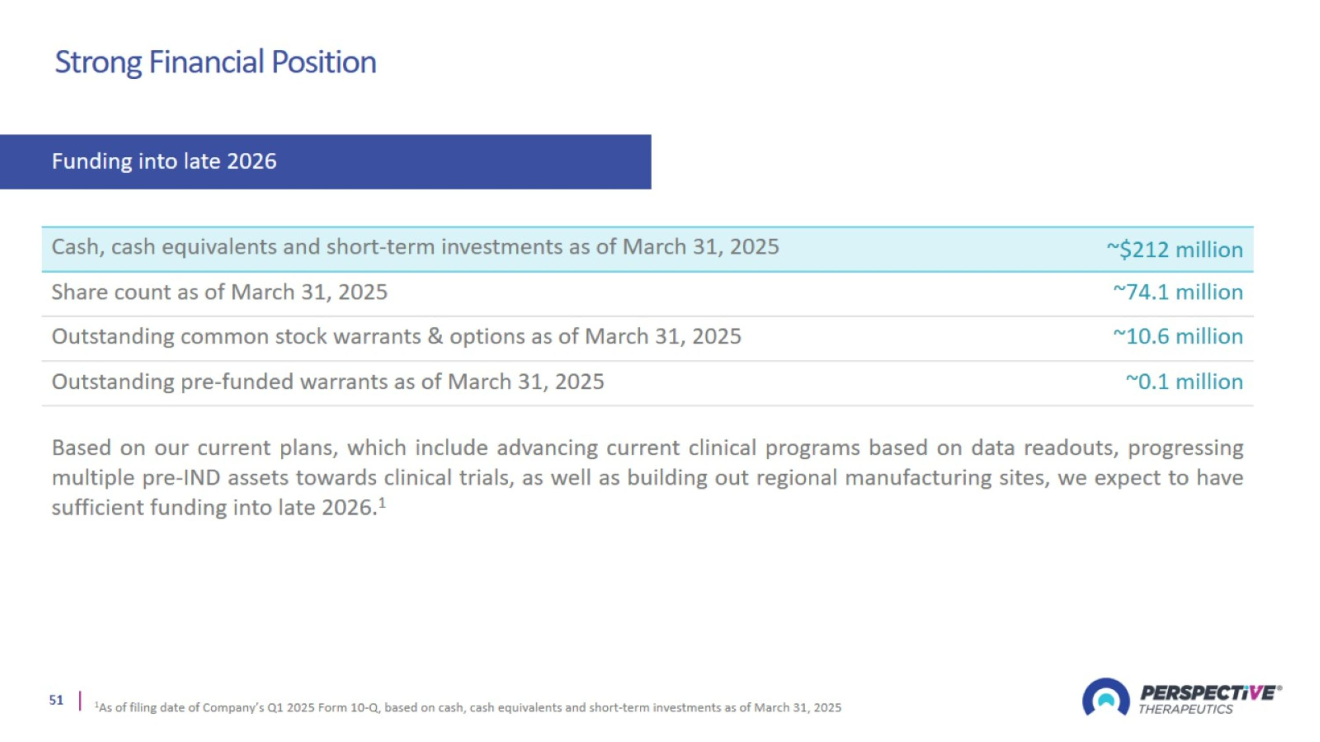Click the THERAPEUTICS text under the logo

[x=1185, y=710]
